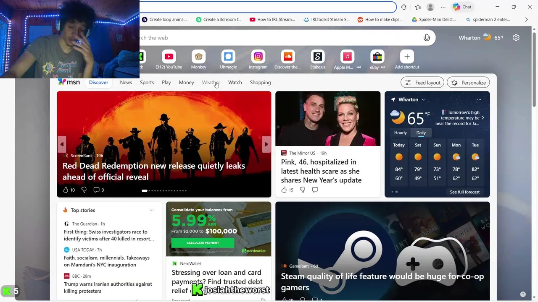Select the Shopping tab
This screenshot has width=538, height=302.
click(260, 83)
